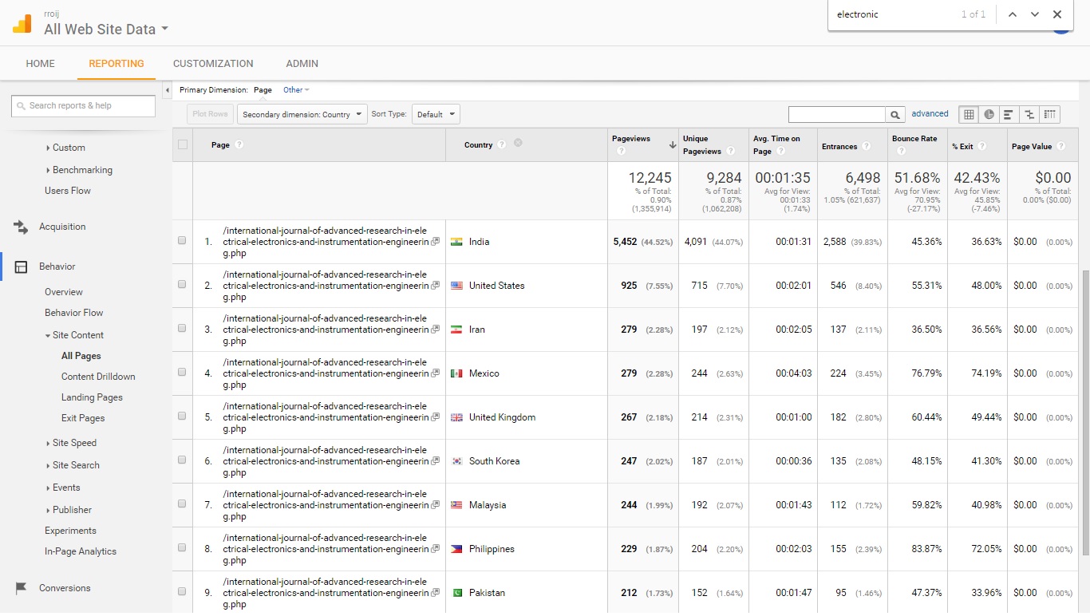Collapse the left navigation panel arrow
This screenshot has width=1090, height=616.
[x=168, y=91]
